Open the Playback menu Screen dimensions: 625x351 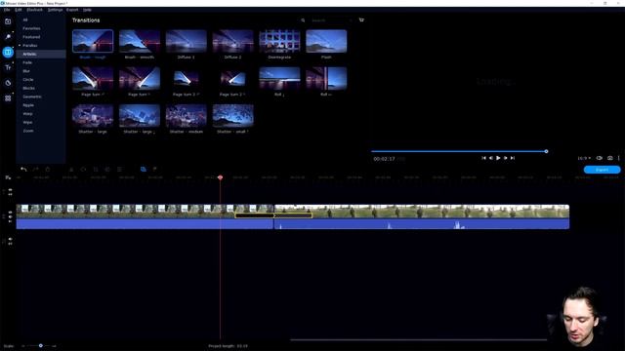tap(35, 10)
